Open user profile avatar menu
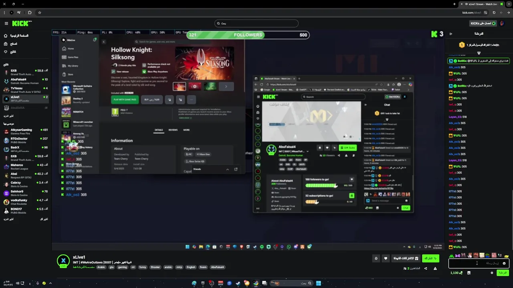Image resolution: width=513 pixels, height=288 pixels. [502, 24]
